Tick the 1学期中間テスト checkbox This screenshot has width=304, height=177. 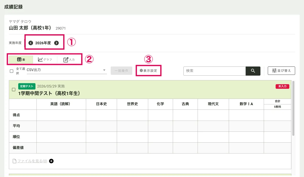coord(14,90)
